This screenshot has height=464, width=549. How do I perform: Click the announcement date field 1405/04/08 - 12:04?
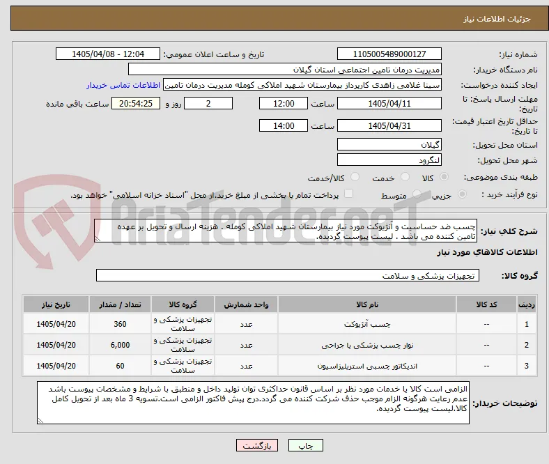(x=108, y=54)
